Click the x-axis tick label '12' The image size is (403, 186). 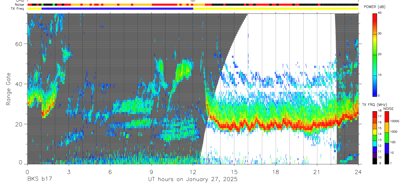(193, 172)
